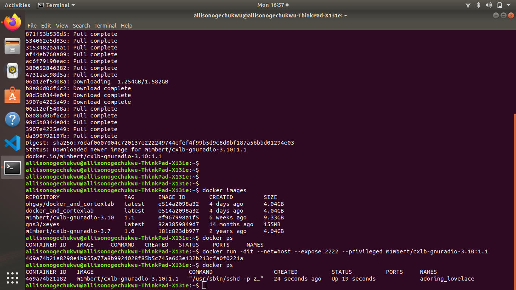Click the Wi-Fi status icon
The width and height of the screenshot is (516, 290).
point(468,5)
